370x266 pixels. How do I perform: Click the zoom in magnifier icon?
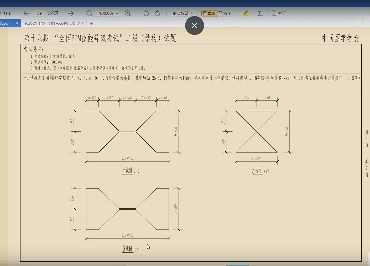(x=128, y=13)
